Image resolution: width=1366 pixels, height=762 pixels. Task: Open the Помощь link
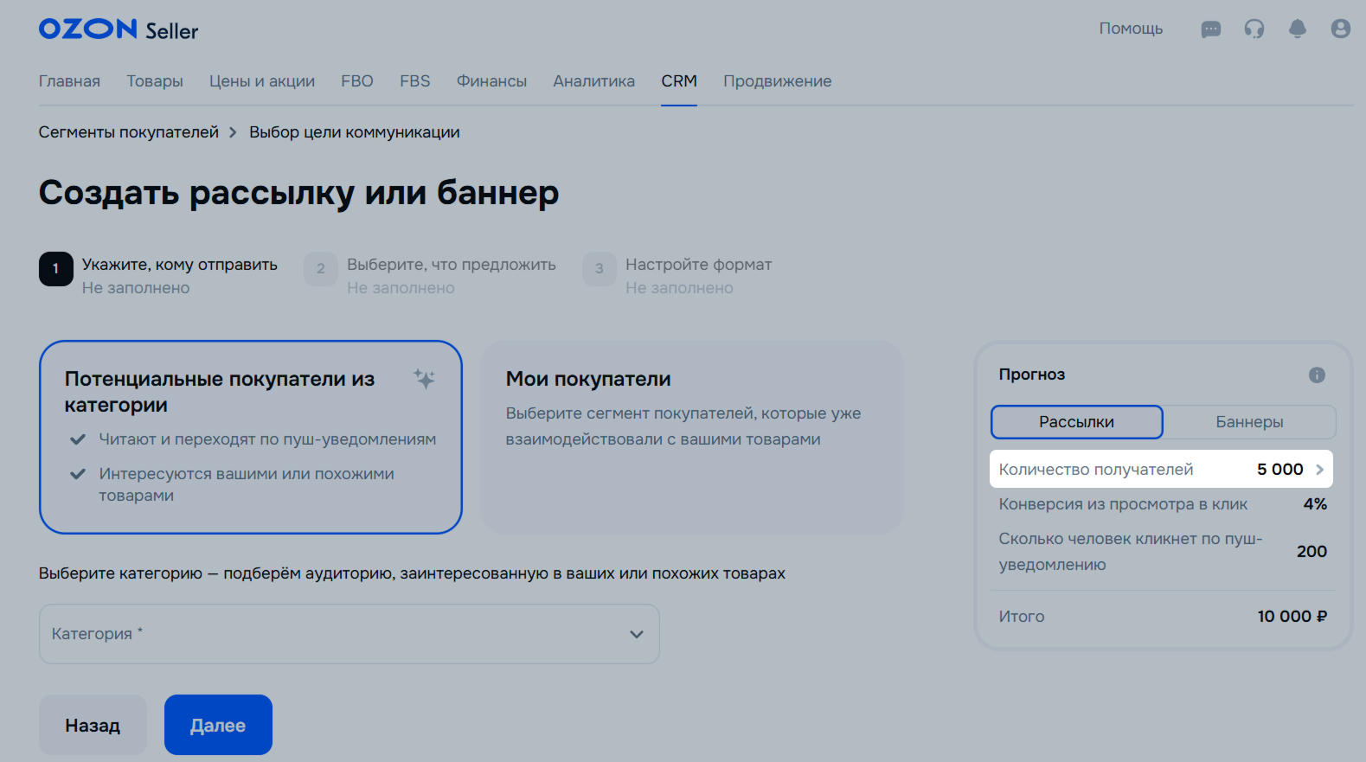point(1130,29)
